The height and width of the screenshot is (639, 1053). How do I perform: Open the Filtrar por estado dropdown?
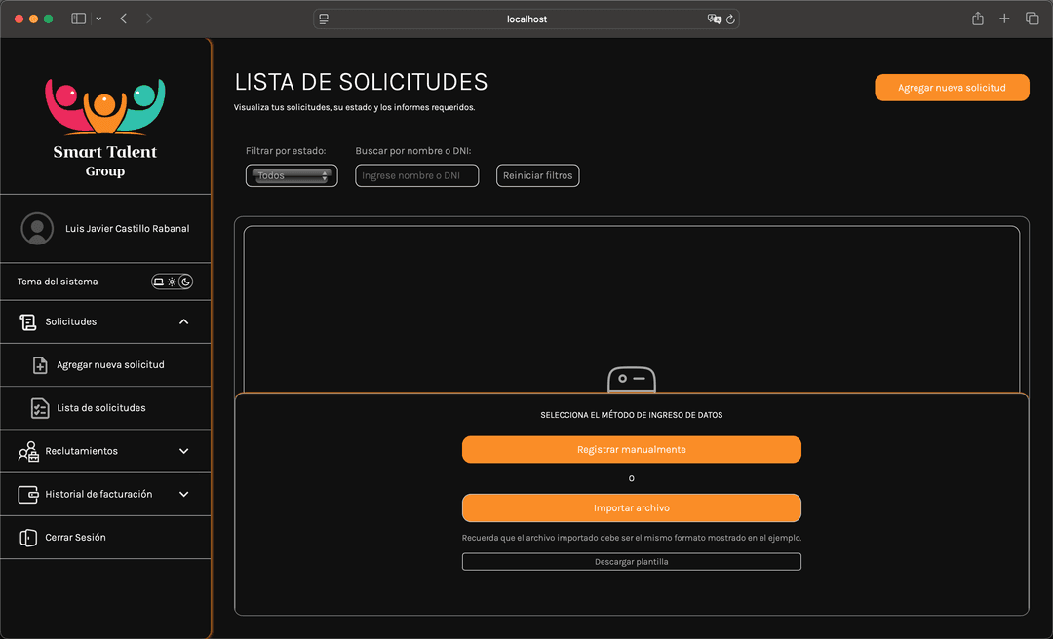(291, 175)
